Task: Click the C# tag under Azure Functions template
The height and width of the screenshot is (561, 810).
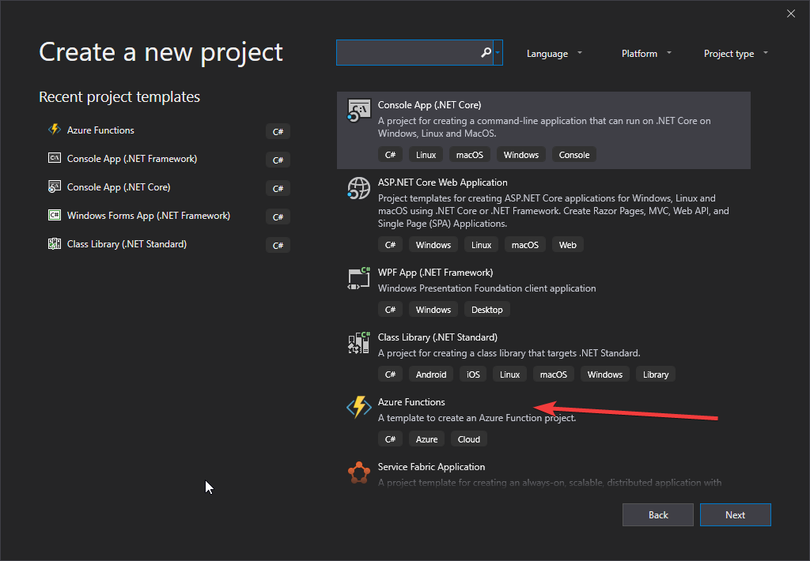Action: (x=390, y=439)
